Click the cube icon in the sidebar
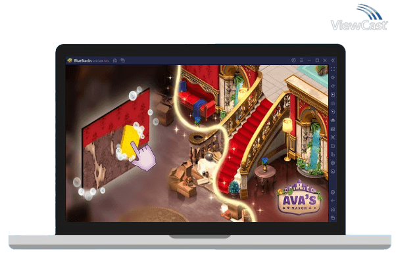Screen dimensions: 396x272 (333, 163)
